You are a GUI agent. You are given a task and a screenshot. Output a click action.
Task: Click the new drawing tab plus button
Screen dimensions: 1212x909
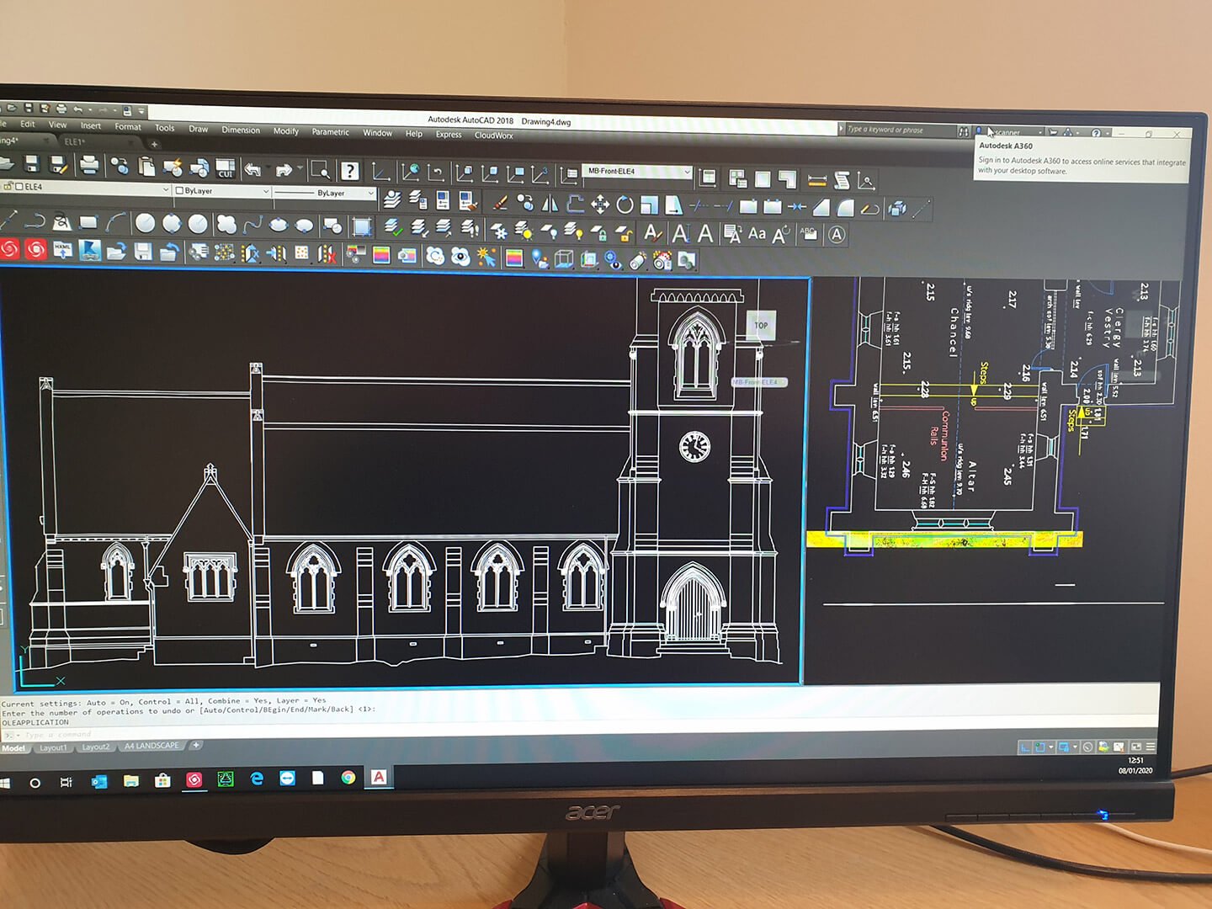click(154, 145)
